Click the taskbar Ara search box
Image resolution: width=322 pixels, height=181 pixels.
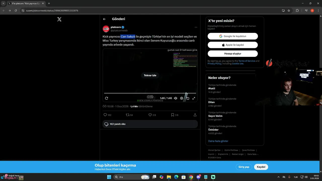(x=131, y=177)
